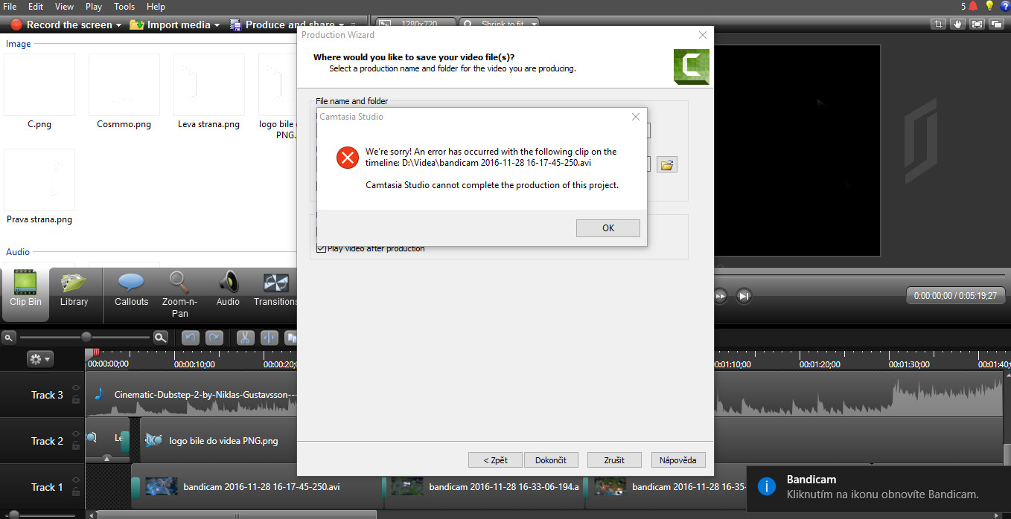Click the Nápověda help button
This screenshot has height=519, width=1011.
pos(677,460)
